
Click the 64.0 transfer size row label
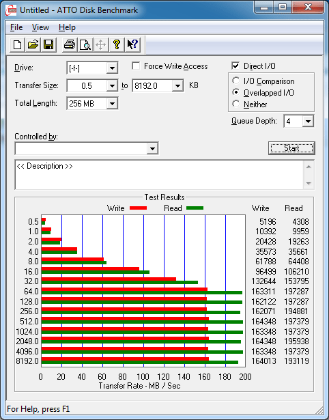point(31,291)
